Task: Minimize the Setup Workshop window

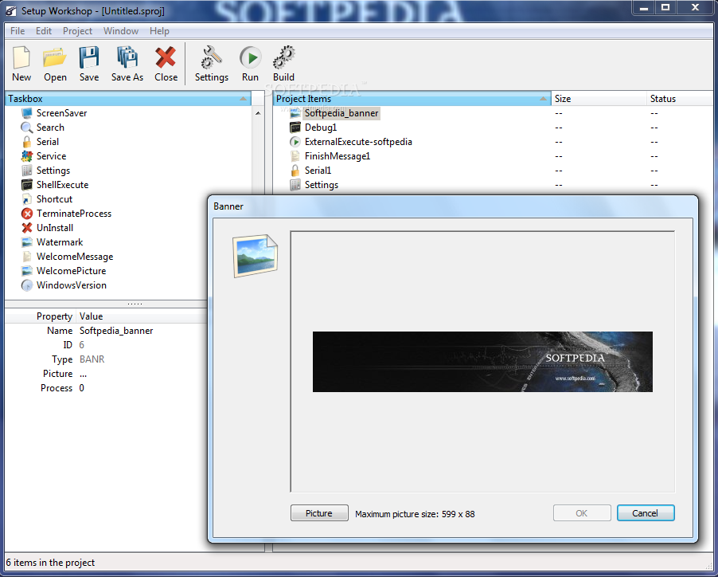Action: 644,8
